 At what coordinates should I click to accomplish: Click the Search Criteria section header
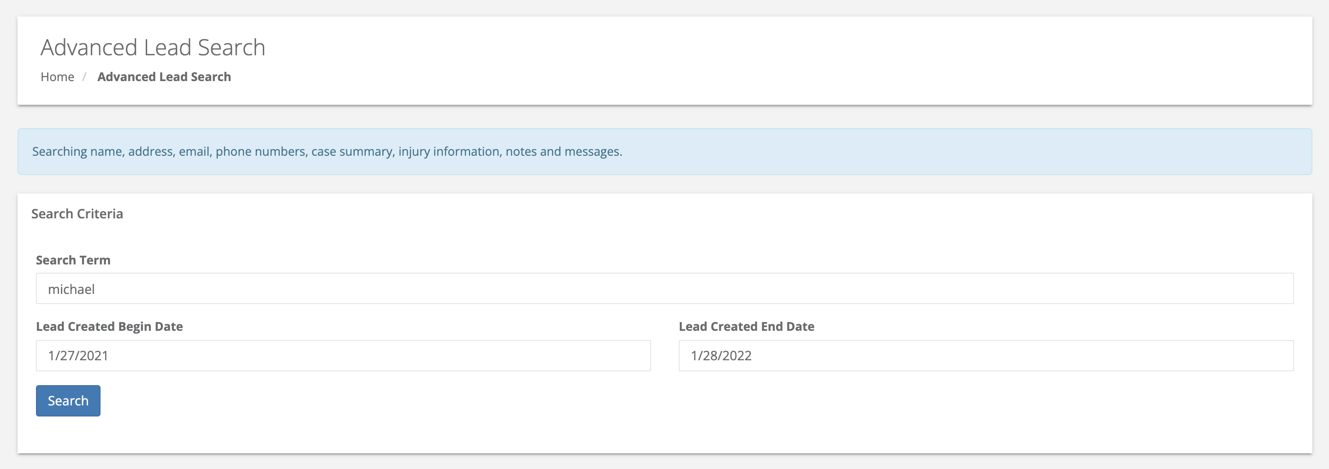point(77,213)
